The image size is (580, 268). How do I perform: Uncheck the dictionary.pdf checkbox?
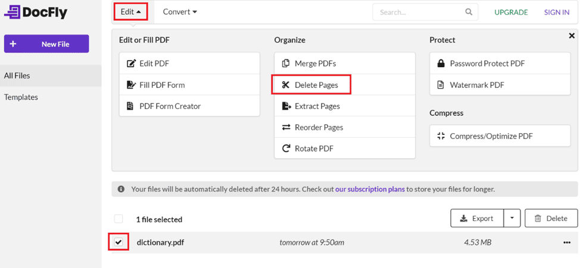click(x=119, y=242)
